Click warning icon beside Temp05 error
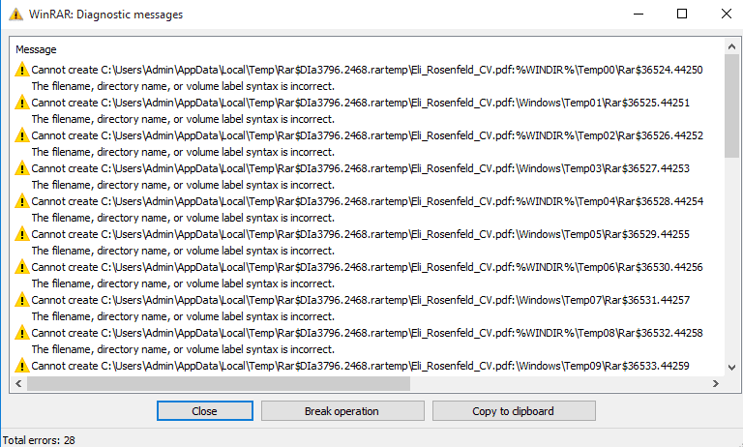This screenshot has width=743, height=447. coord(22,234)
